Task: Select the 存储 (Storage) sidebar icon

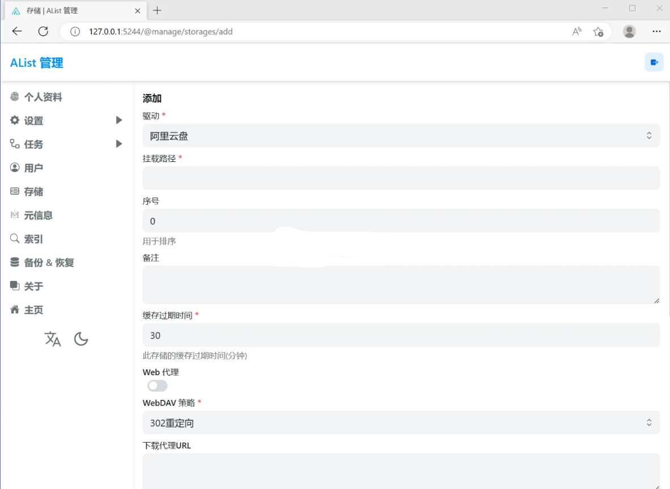Action: (x=32, y=191)
